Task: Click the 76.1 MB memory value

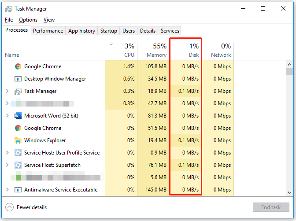Action: (157, 165)
